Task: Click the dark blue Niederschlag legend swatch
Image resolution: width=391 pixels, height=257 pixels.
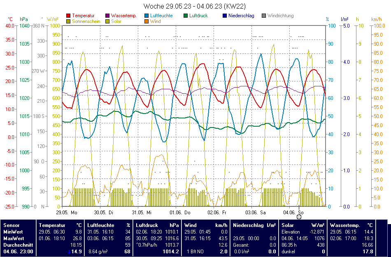Action: (225, 16)
